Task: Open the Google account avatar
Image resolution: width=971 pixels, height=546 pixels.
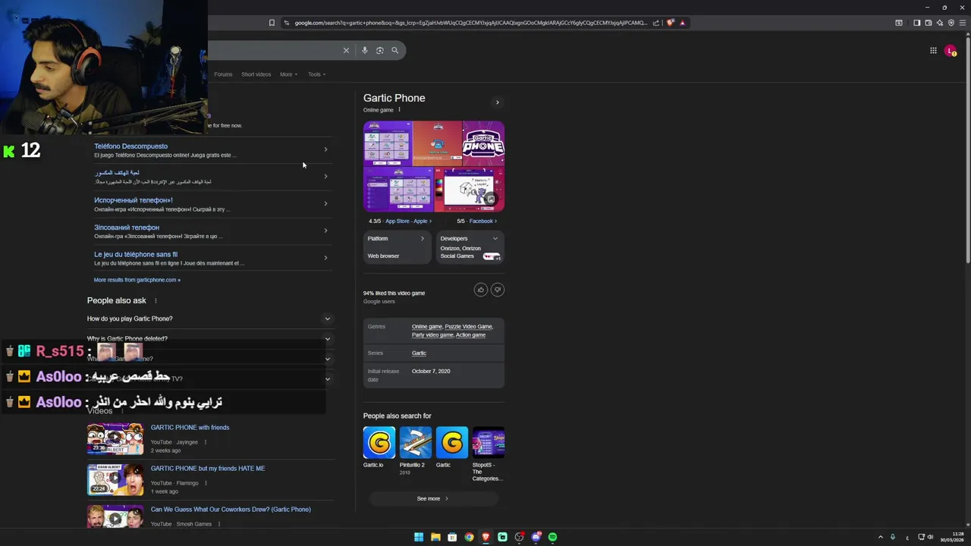Action: 951,51
